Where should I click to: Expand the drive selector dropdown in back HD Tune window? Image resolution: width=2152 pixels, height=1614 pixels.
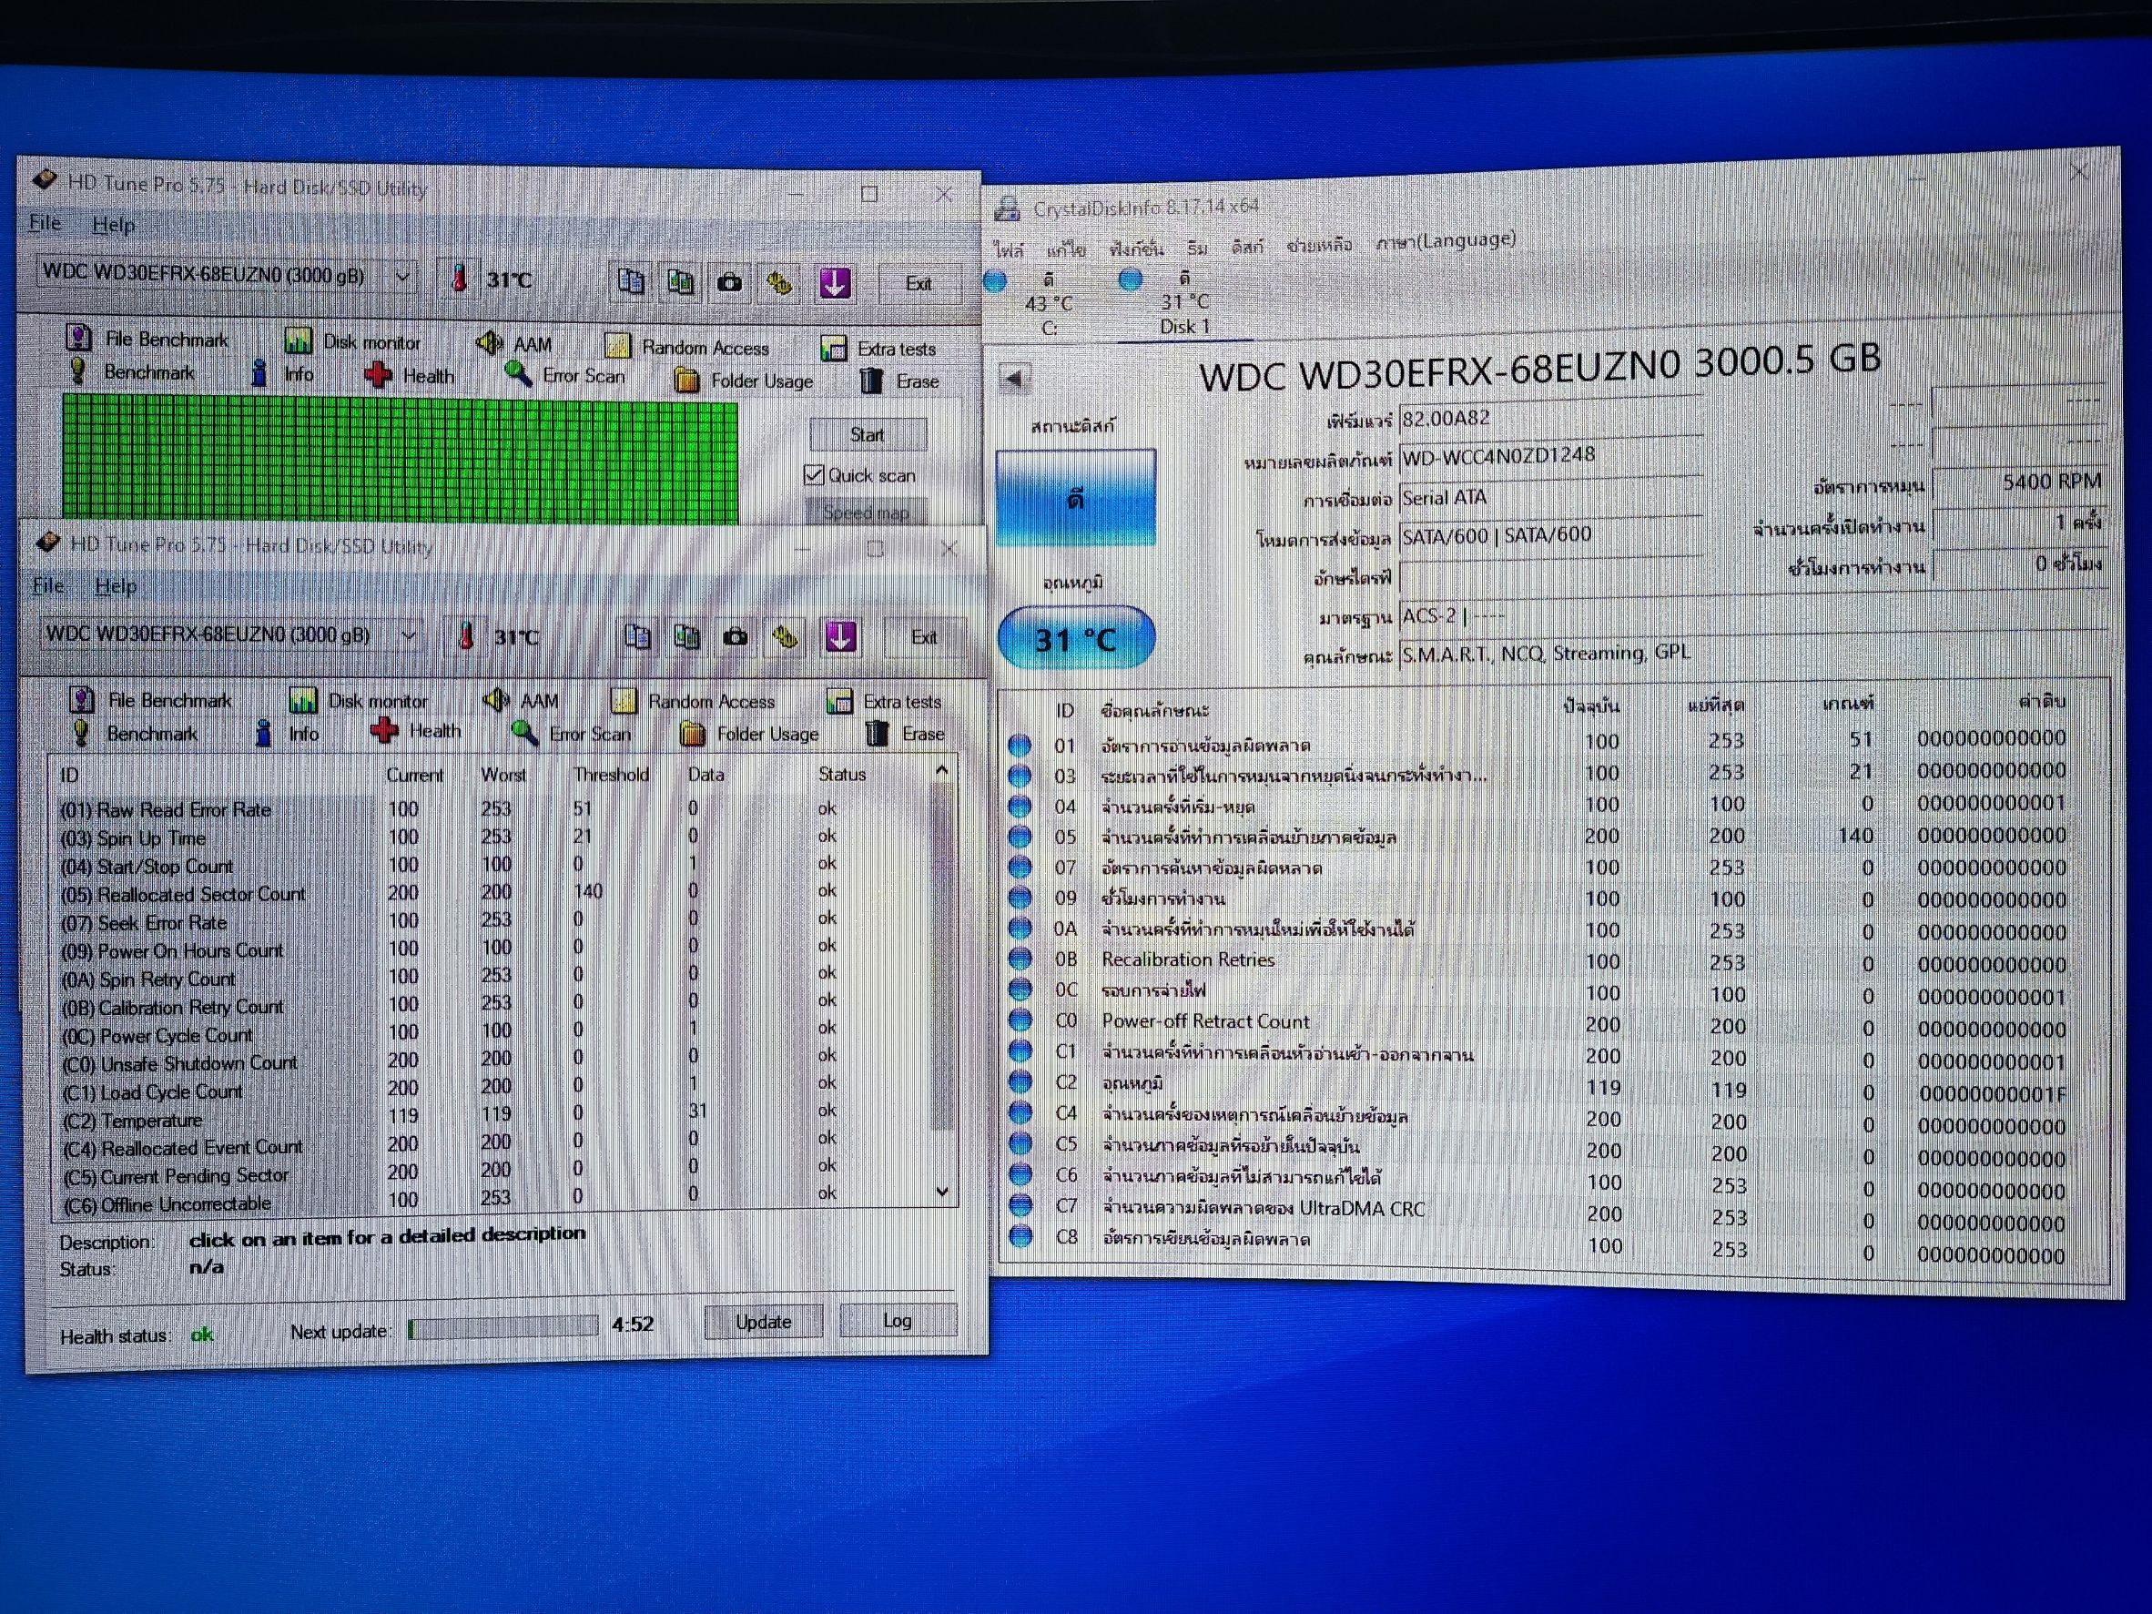402,277
